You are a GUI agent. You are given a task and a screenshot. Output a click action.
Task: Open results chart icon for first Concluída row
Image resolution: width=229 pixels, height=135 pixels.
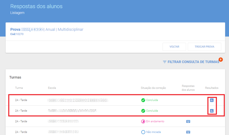coord(212,100)
